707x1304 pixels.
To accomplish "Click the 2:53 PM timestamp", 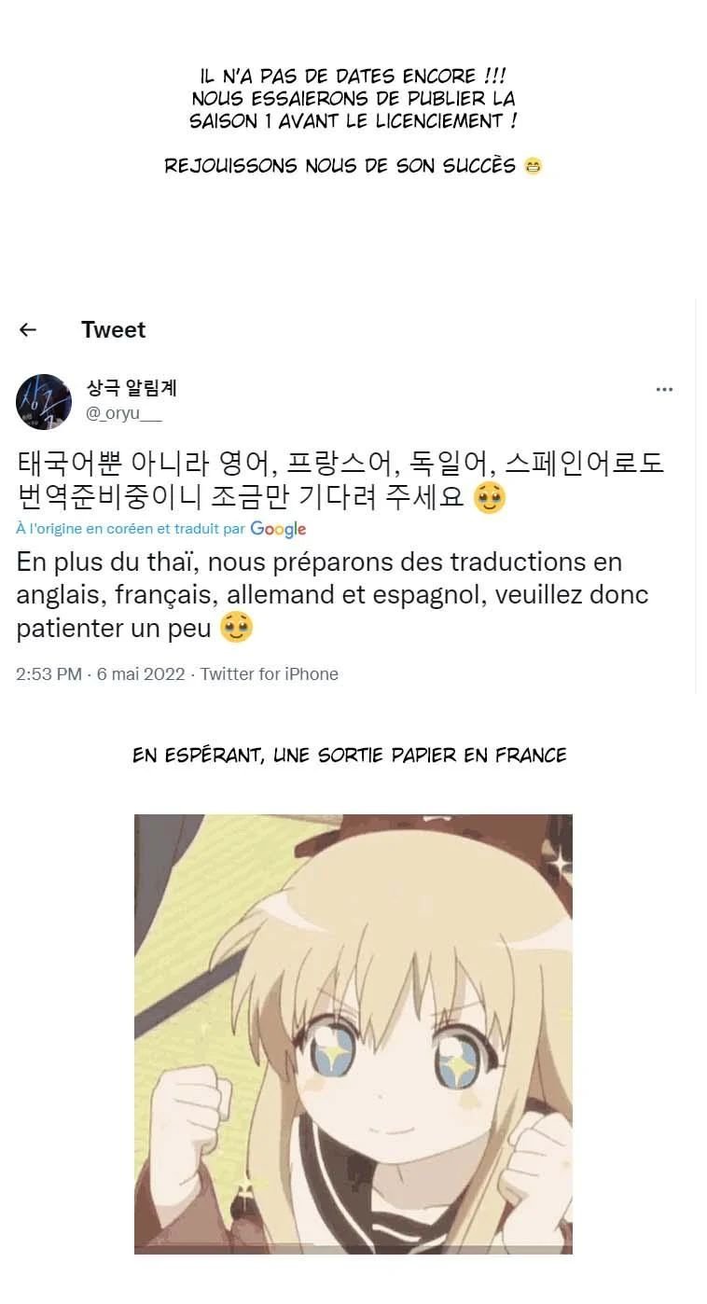I will (49, 674).
